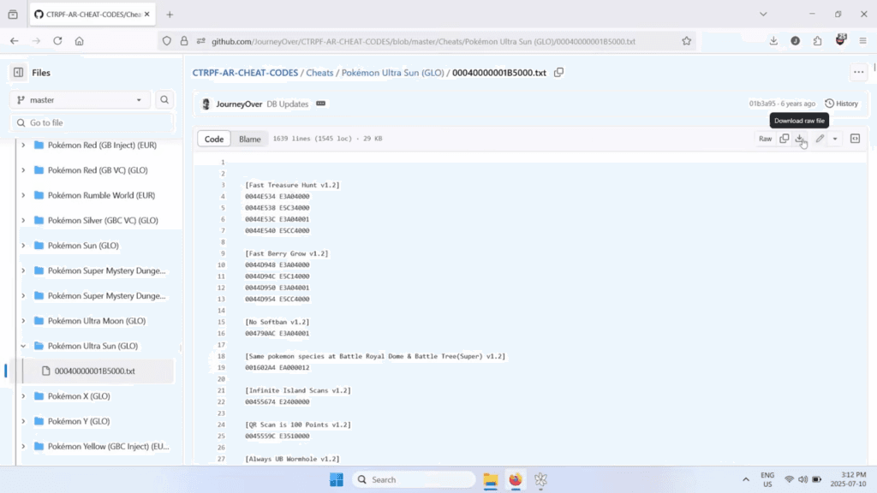Reload the page

point(57,41)
